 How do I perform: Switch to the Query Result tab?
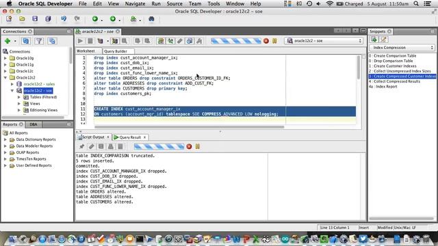point(130,137)
